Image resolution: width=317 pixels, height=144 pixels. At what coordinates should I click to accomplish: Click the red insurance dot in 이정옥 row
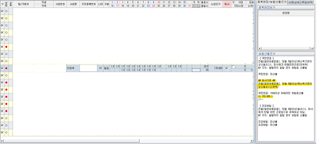click(6, 68)
